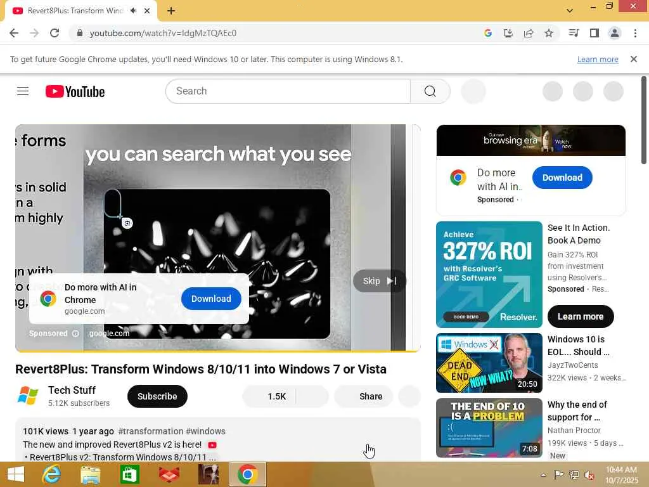Click the Nathan Proctor channel name
The image size is (649, 487).
(574, 431)
